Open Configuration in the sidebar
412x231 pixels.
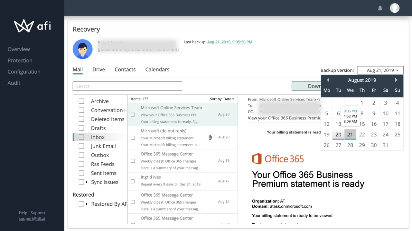point(24,72)
